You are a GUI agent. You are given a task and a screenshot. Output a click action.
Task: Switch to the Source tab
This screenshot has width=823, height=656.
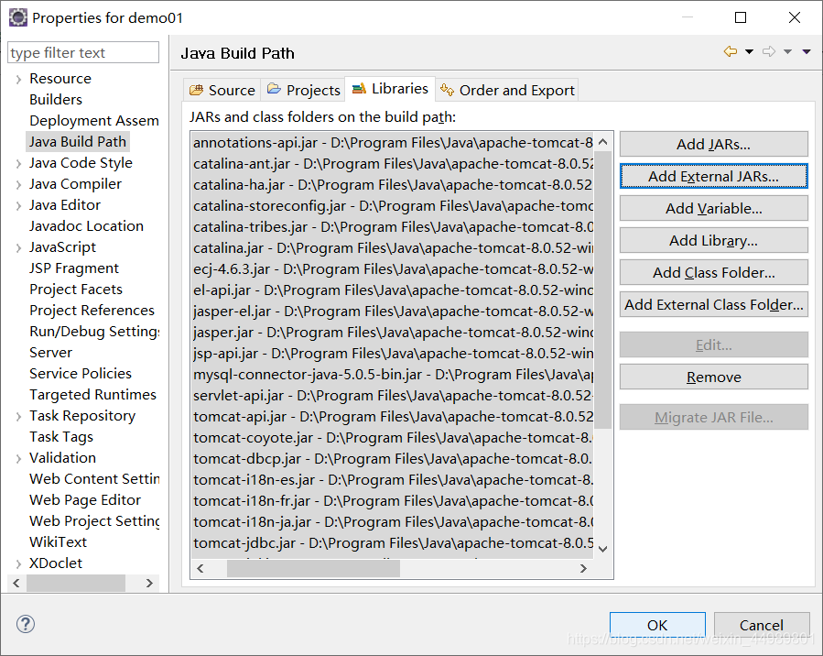pos(222,91)
